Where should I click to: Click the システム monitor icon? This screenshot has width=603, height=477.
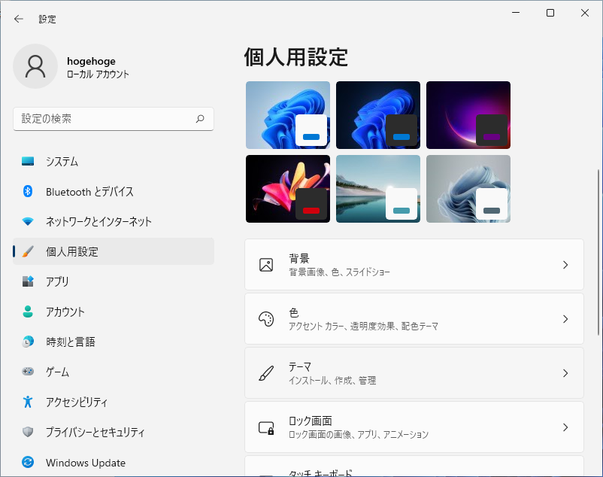(x=28, y=161)
